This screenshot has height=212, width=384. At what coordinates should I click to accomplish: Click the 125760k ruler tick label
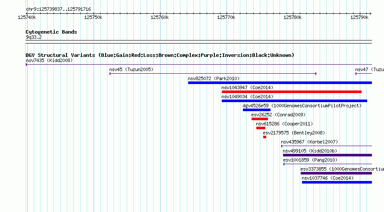[x=160, y=17]
